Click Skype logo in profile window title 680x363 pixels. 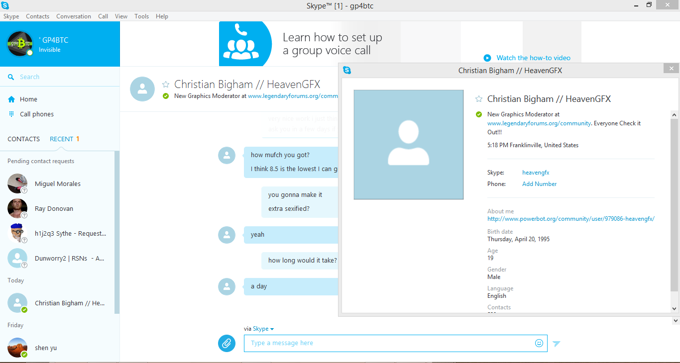click(347, 71)
